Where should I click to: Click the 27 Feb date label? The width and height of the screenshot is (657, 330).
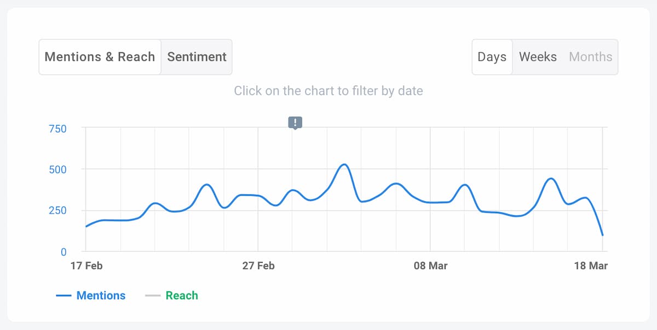click(x=259, y=266)
